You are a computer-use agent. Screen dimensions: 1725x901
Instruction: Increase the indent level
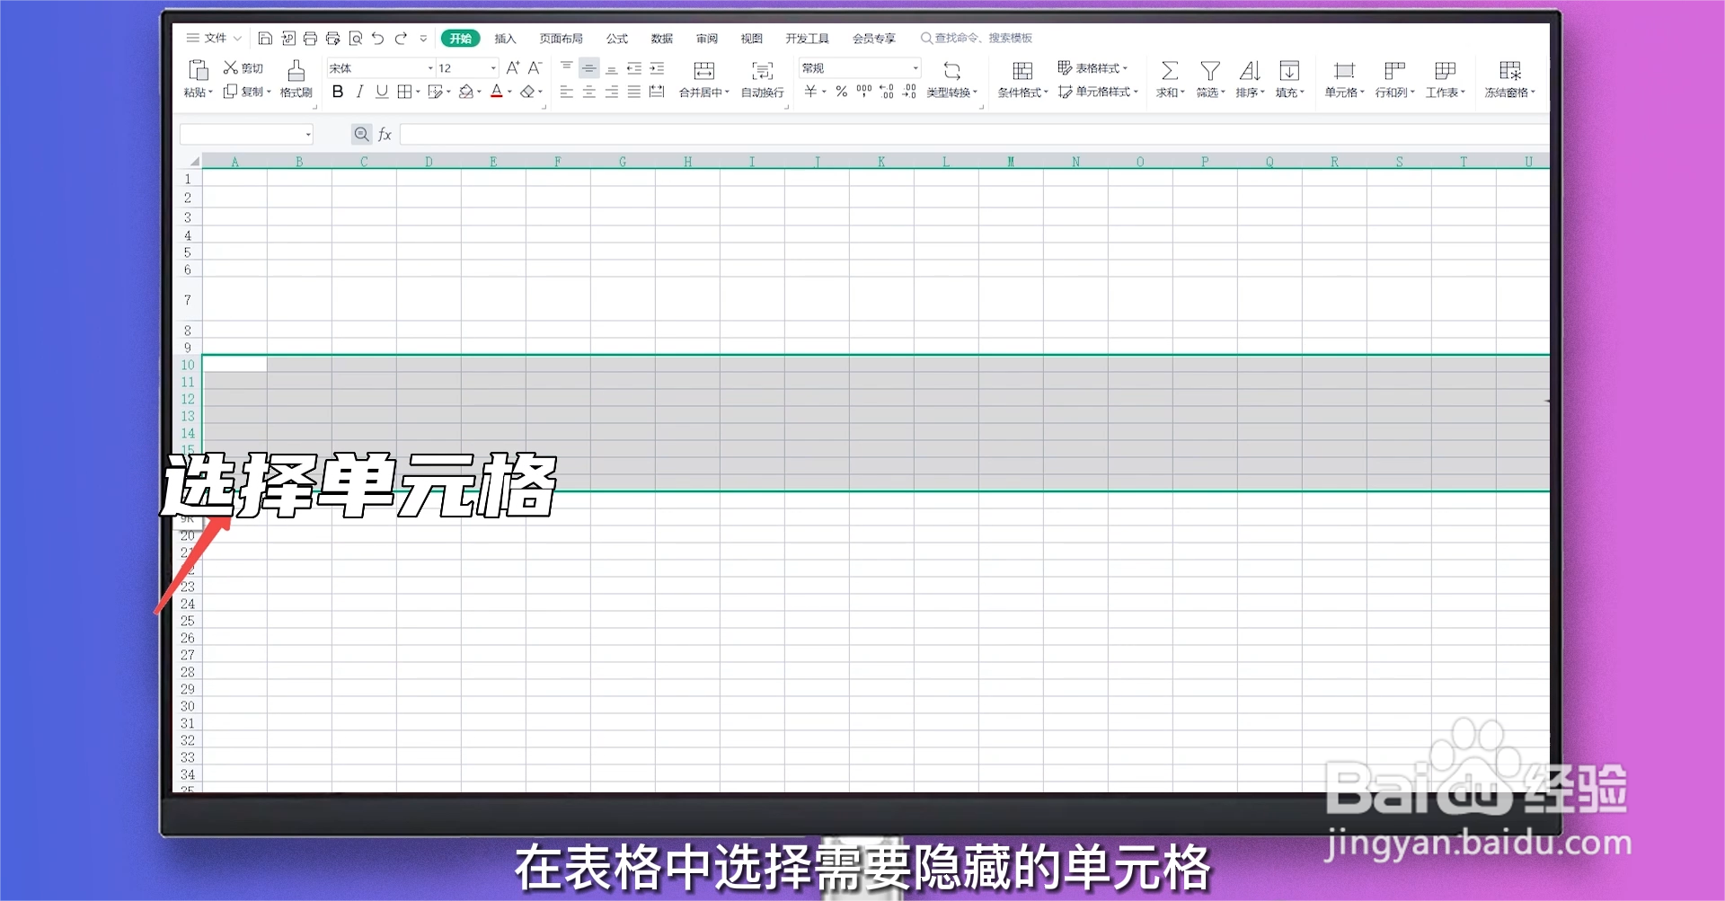point(657,68)
